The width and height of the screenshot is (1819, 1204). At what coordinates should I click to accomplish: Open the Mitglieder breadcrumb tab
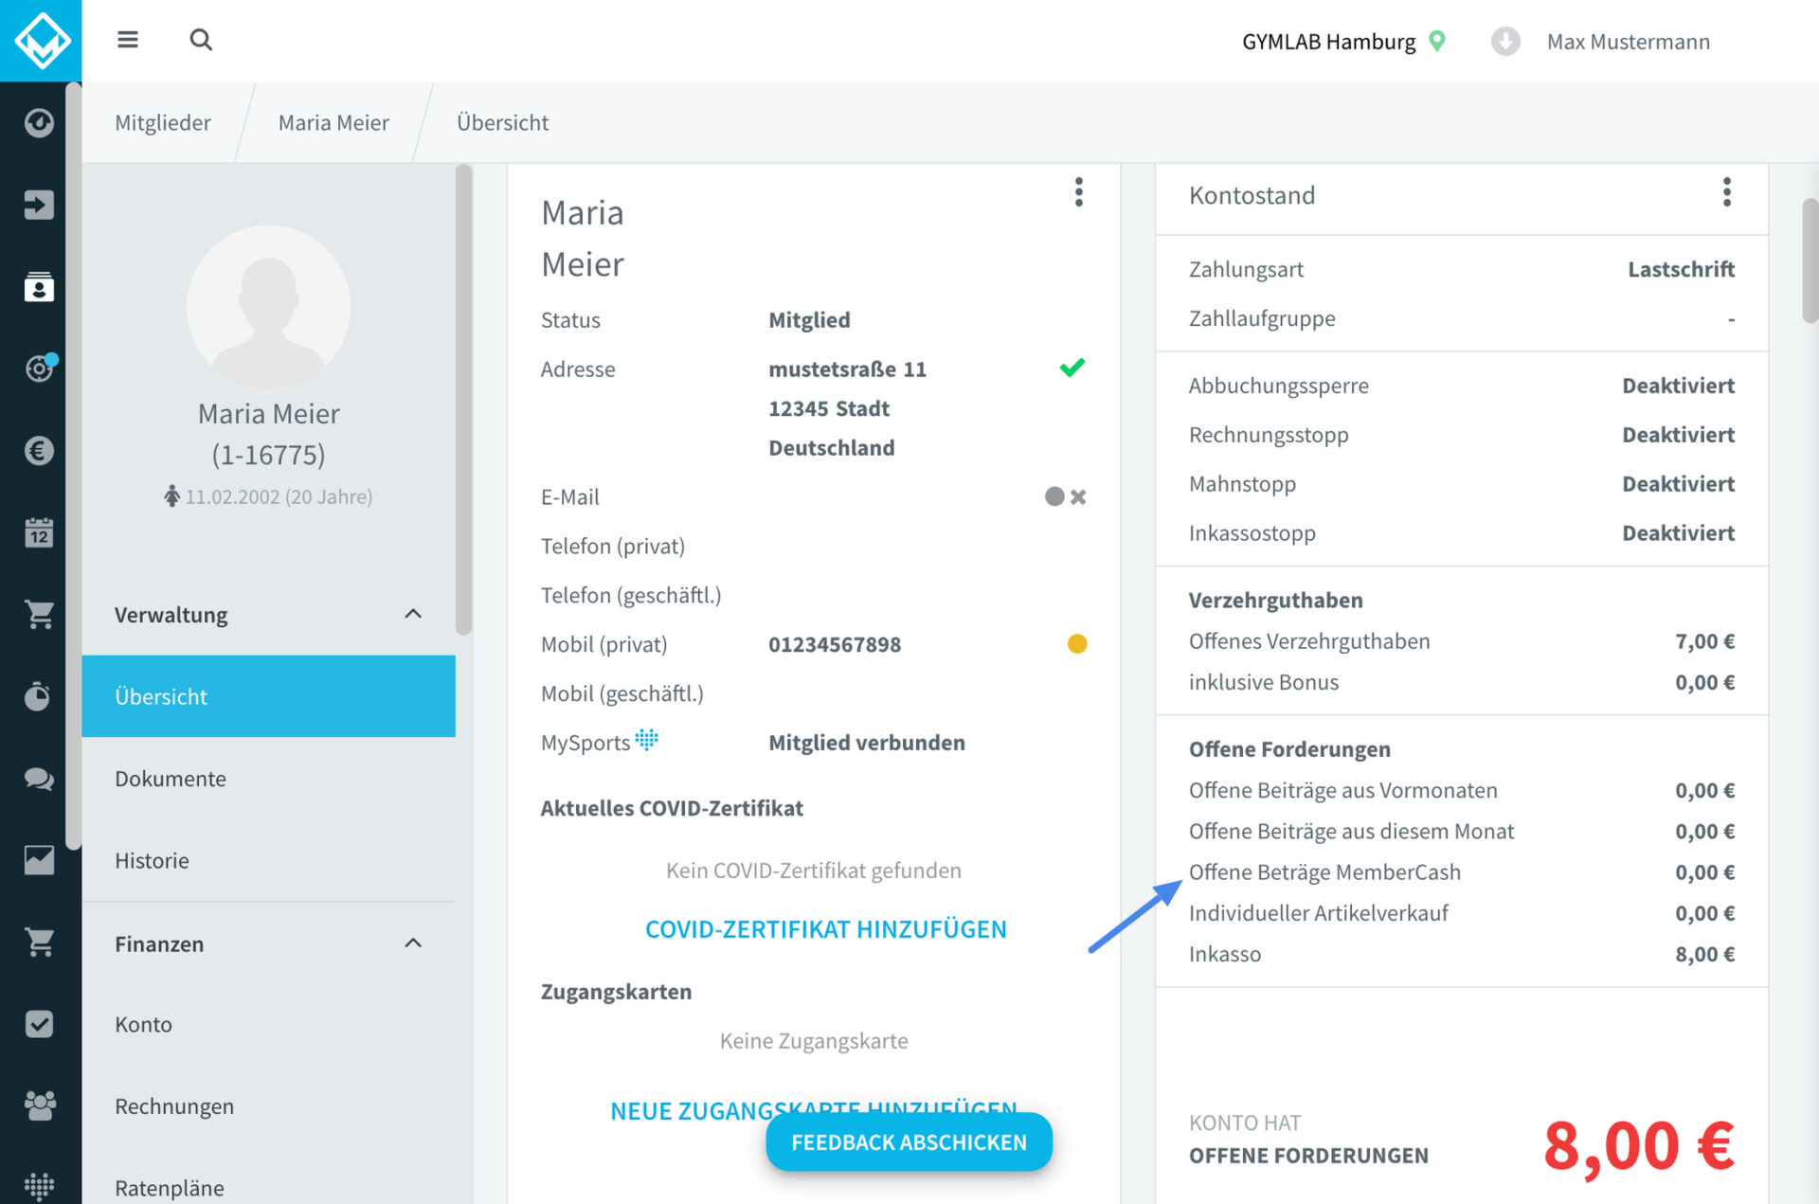click(x=163, y=123)
